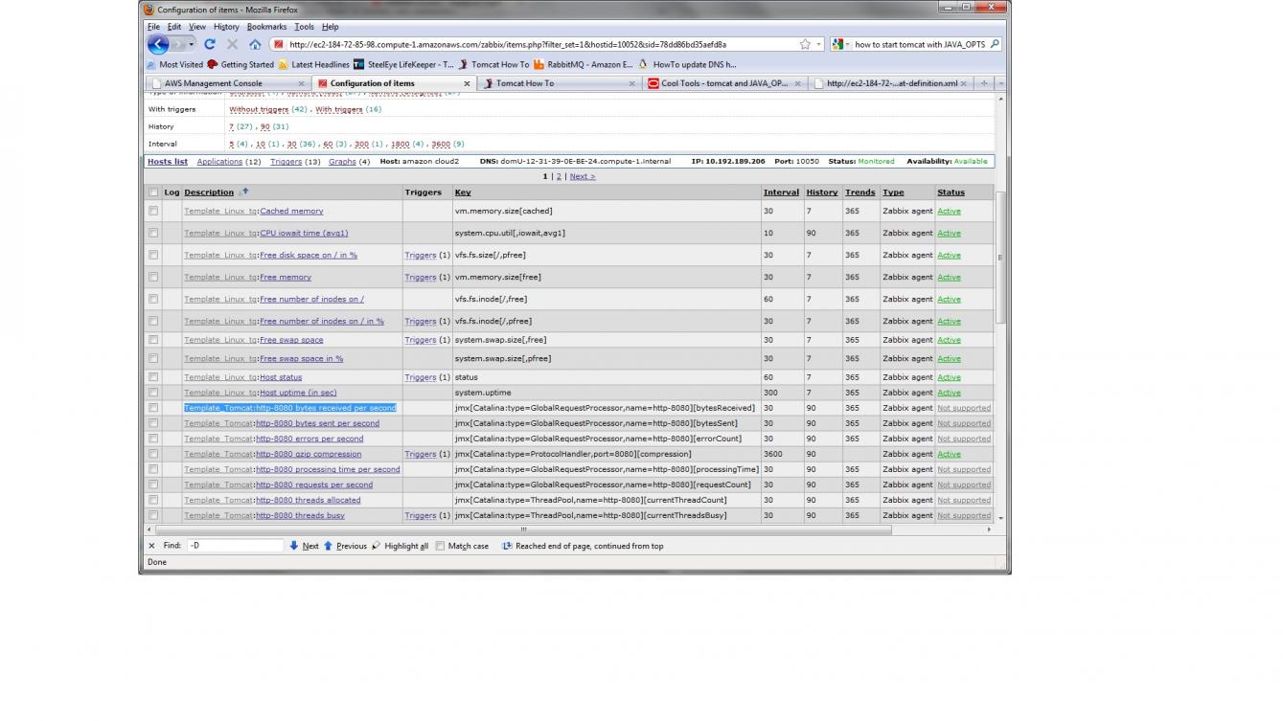The image size is (1283, 721).
Task: Click the Google search input field
Action: tap(920, 44)
